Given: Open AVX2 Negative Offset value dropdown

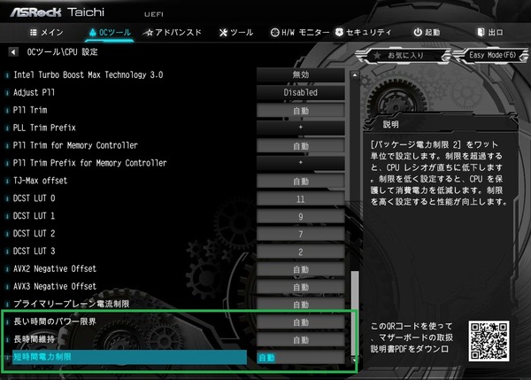Looking at the screenshot, I should click(301, 268).
